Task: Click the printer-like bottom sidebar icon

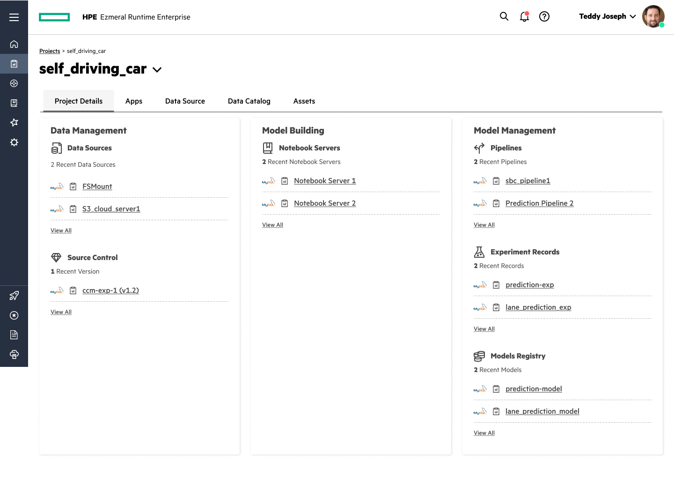Action: [14, 354]
